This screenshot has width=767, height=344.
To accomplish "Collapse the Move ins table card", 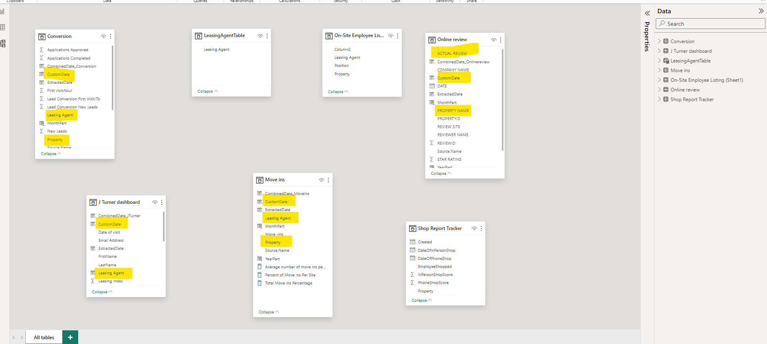I will point(269,312).
